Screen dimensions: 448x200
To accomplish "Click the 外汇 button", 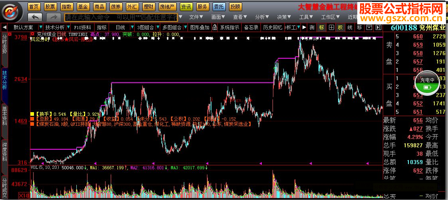I will pos(132,6).
